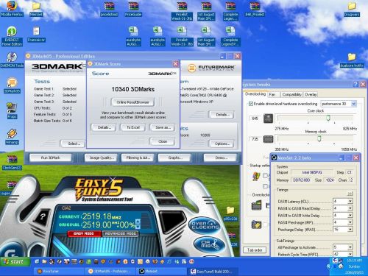Viewport: 368px width, 276px height.
Task: Click the EasyTune5 Overclocking button
Action: [x=205, y=225]
